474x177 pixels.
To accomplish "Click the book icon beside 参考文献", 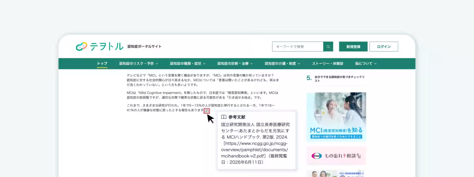I will pyautogui.click(x=224, y=117).
